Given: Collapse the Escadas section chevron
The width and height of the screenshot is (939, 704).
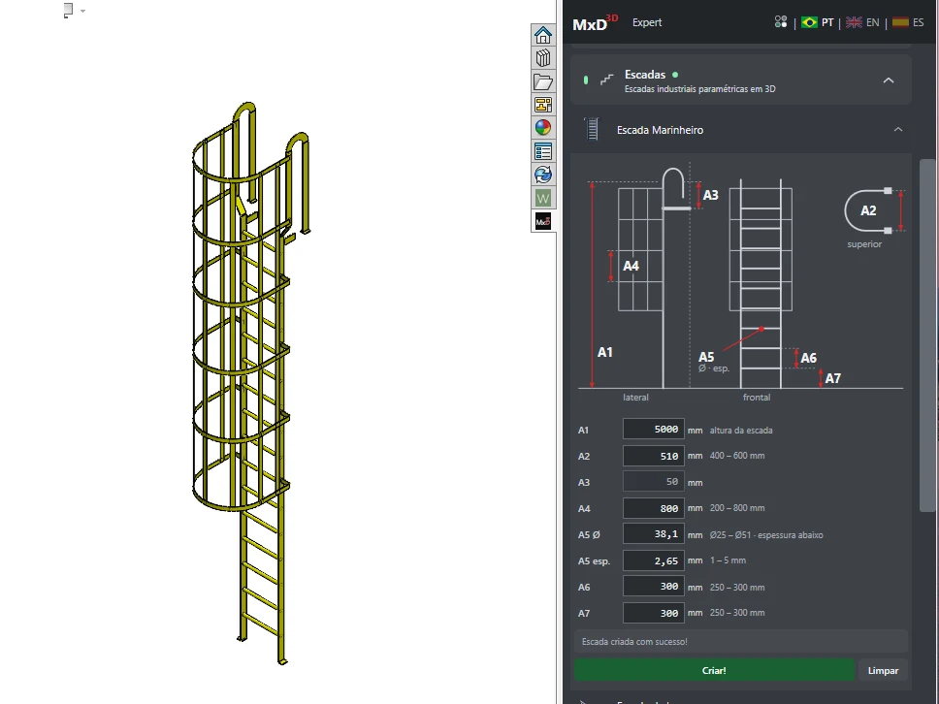Looking at the screenshot, I should tap(889, 80).
